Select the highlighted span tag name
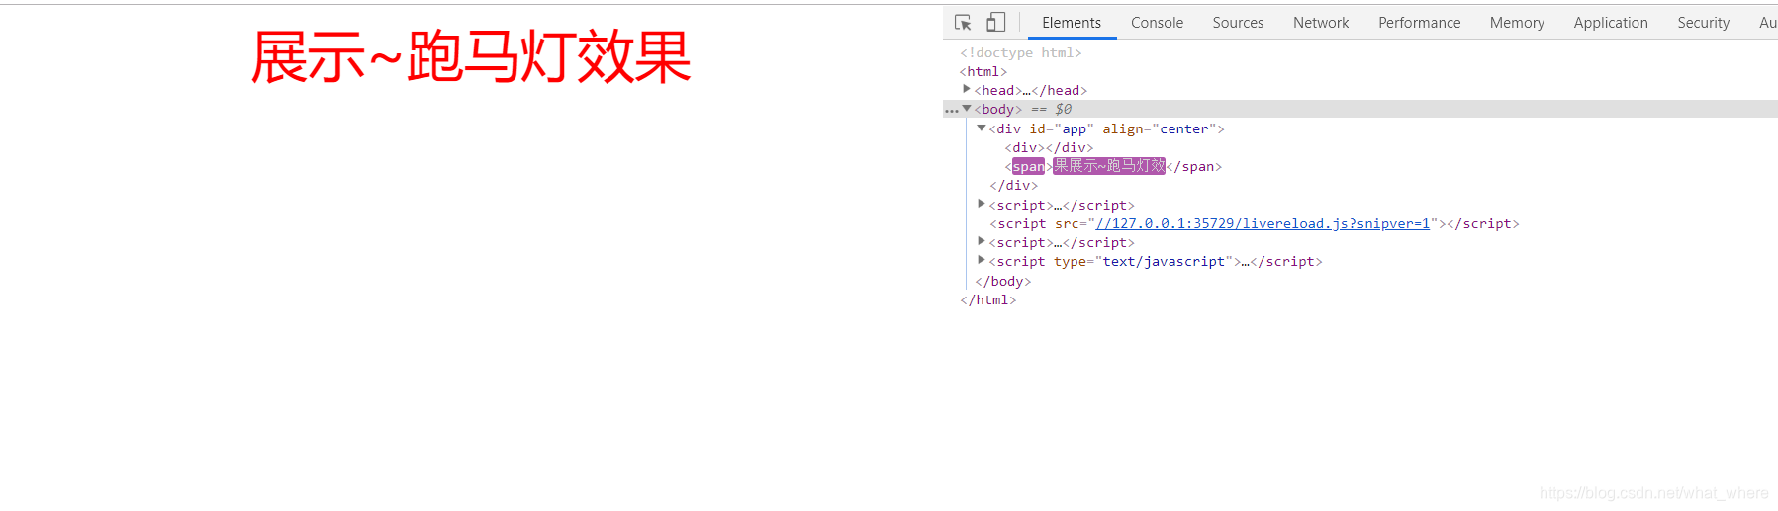Viewport: 1778px width, 511px height. tap(1028, 166)
